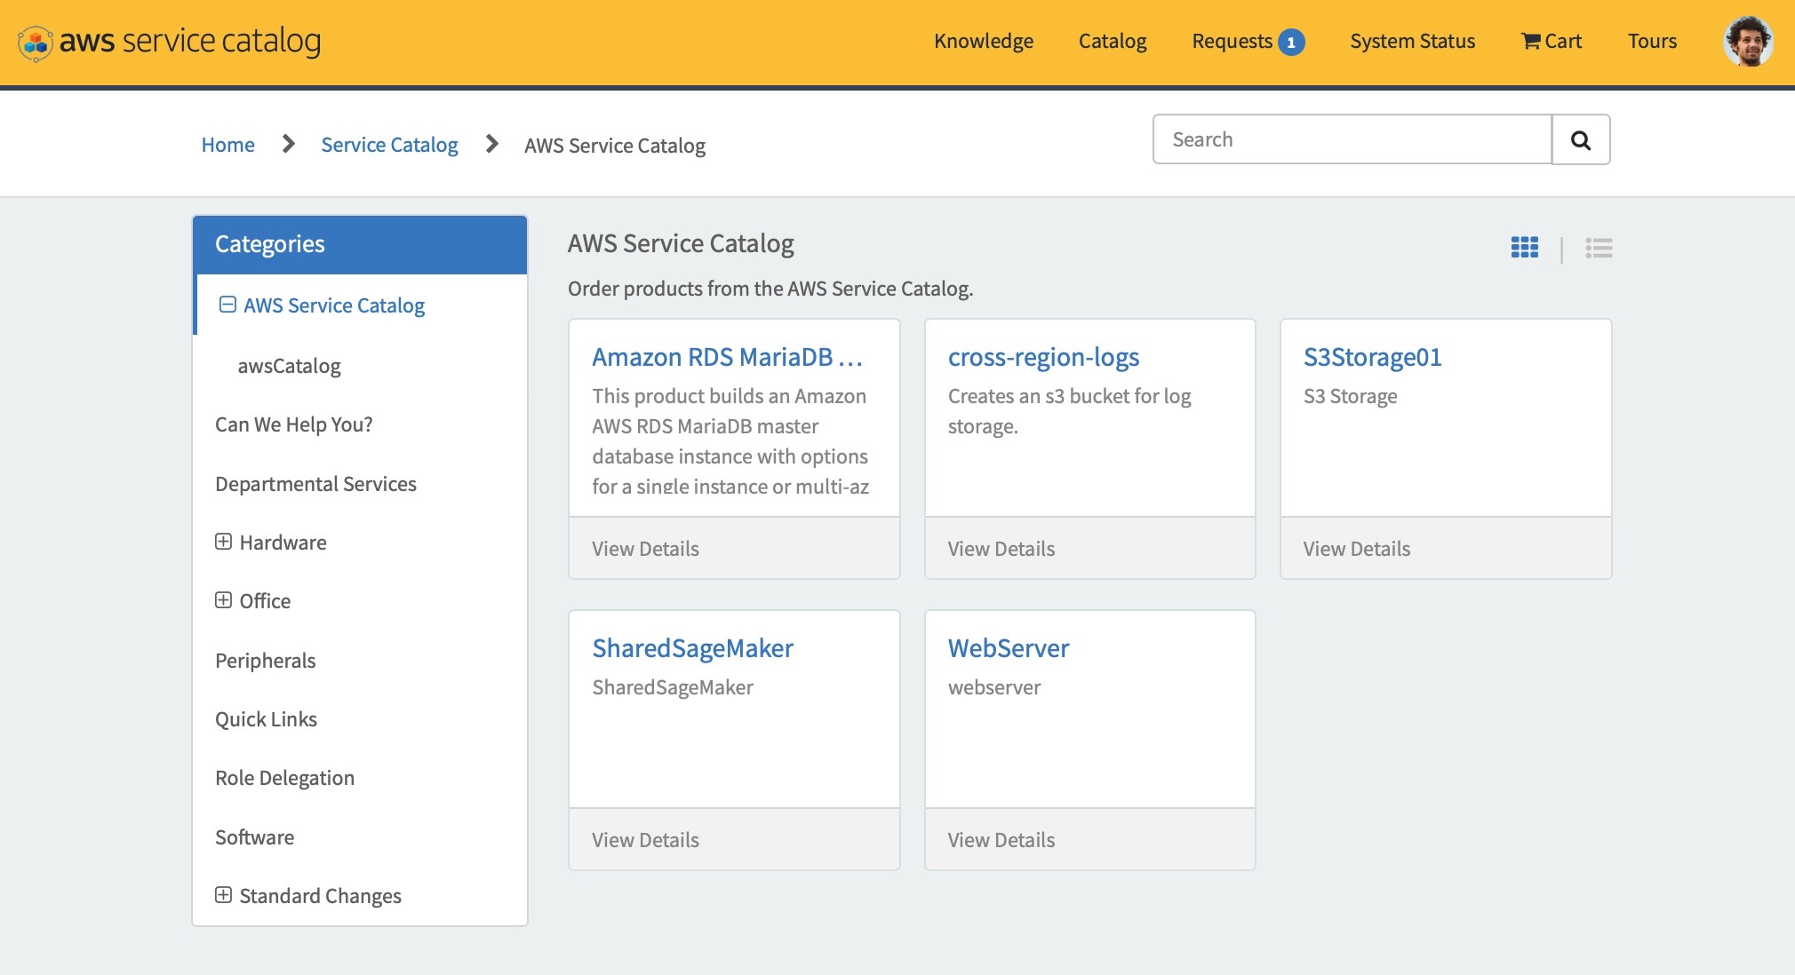Go to the Service Catalog breadcrumb
The height and width of the screenshot is (975, 1795).
[x=389, y=145]
